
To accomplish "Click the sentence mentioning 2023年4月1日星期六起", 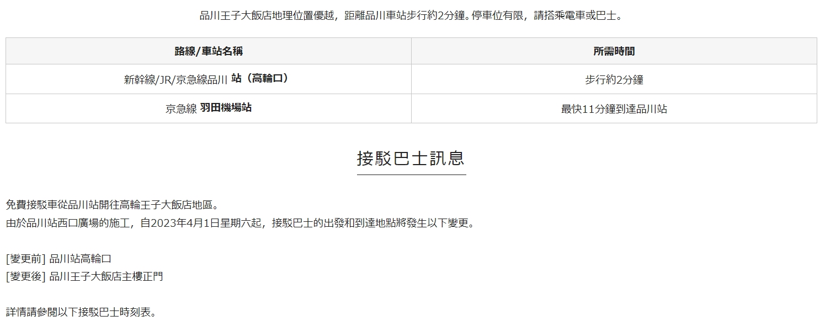I will pyautogui.click(x=240, y=224).
